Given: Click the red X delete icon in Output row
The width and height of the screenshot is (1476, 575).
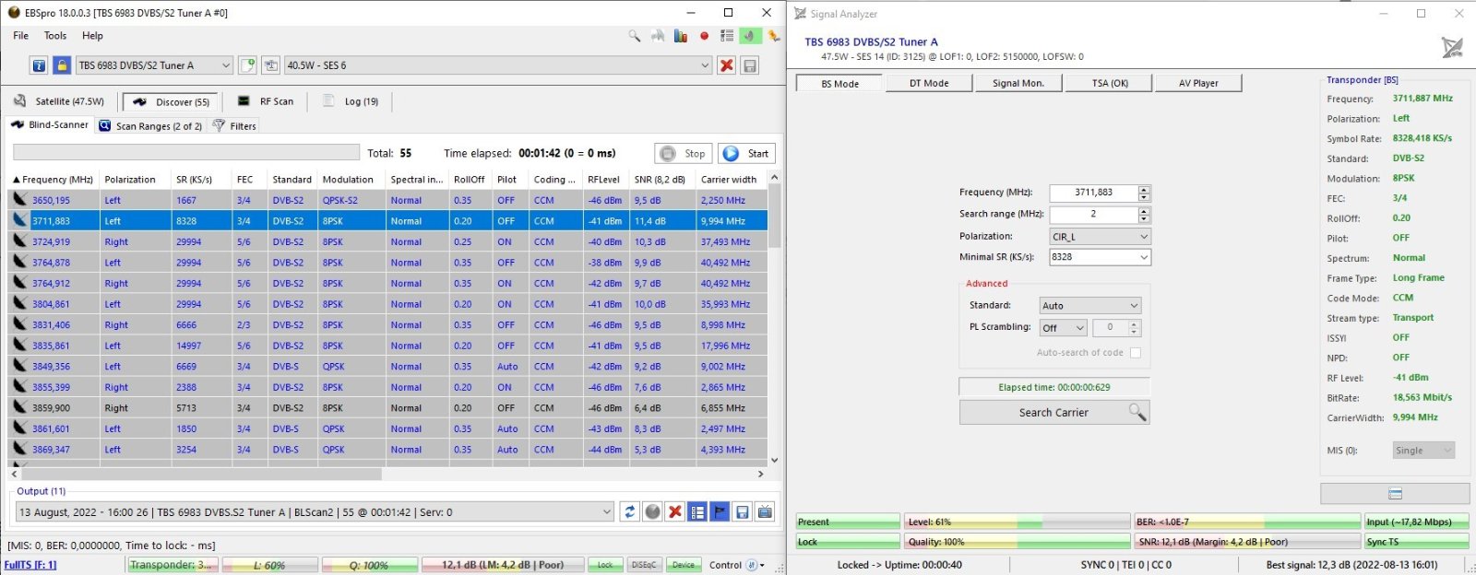Looking at the screenshot, I should (x=675, y=512).
